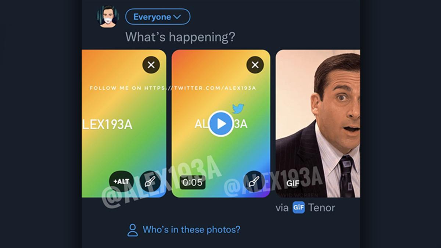Click the blue Tenor GIF logo icon

point(298,208)
